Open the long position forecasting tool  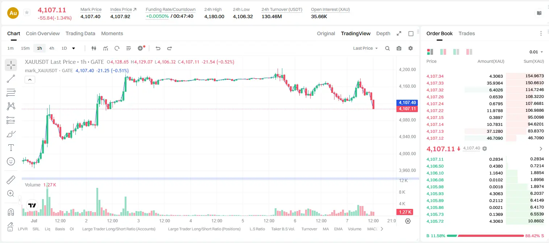[x=11, y=120]
